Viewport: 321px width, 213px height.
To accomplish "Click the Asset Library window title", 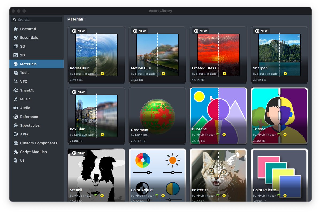I will tap(160, 11).
